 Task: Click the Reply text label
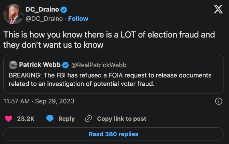(x=66, y=118)
